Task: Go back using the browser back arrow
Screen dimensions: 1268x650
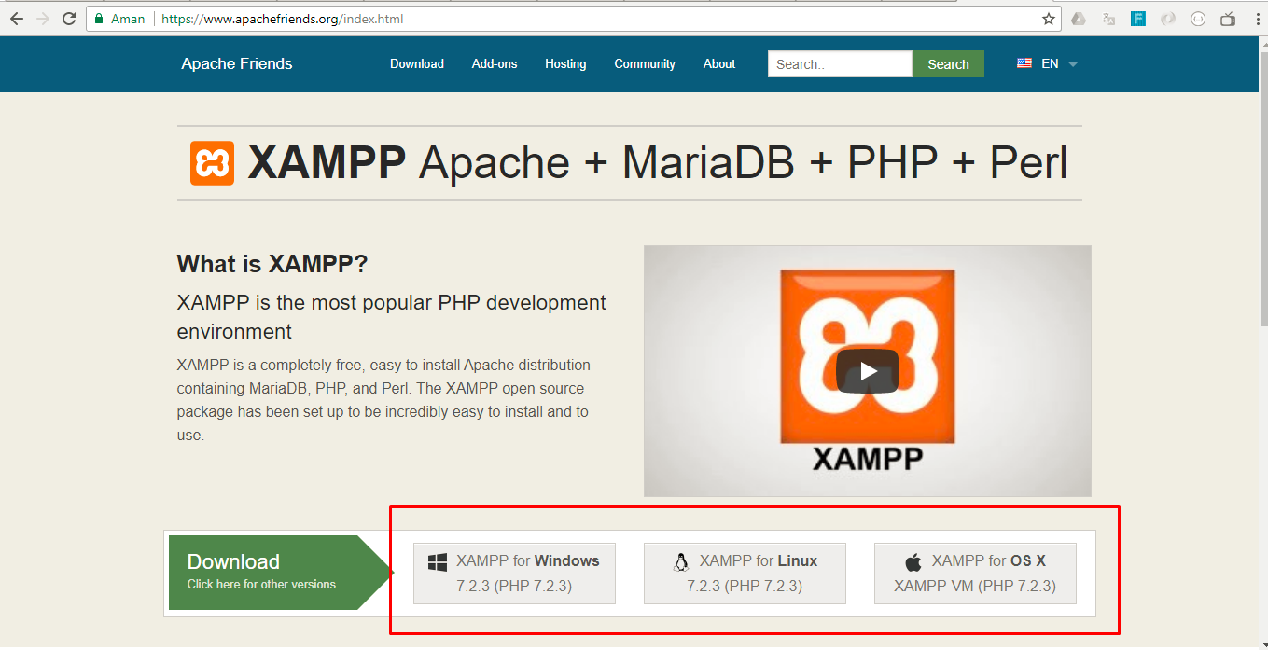Action: [x=17, y=19]
